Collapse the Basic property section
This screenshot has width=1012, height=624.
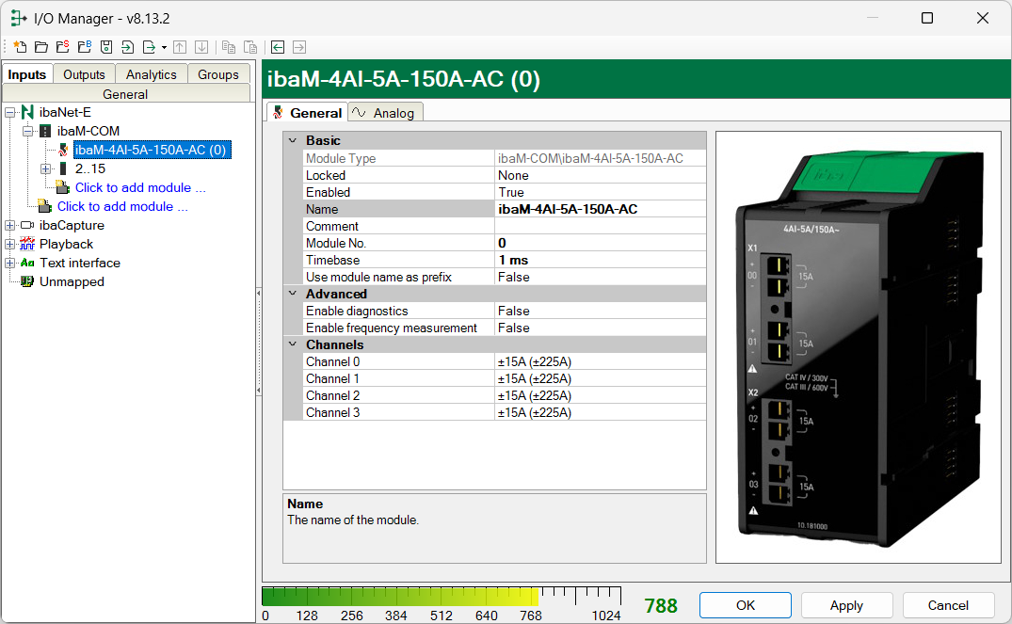293,140
